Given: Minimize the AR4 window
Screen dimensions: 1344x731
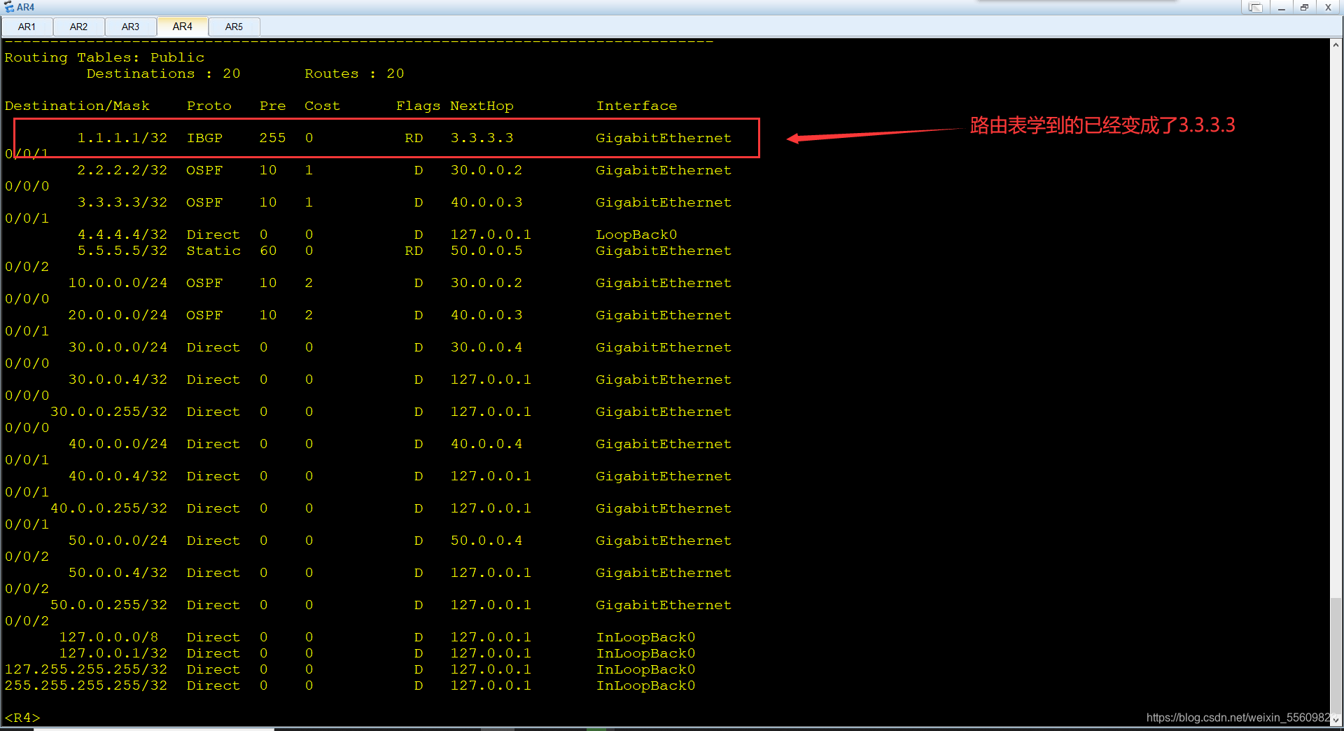Looking at the screenshot, I should 1281,7.
